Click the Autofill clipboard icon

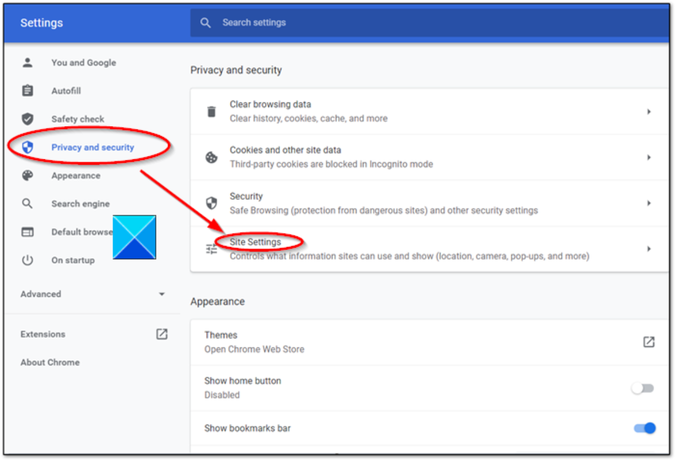28,91
